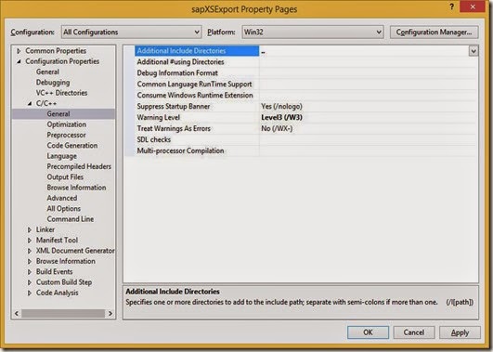Click the Cancel button

pyautogui.click(x=414, y=332)
